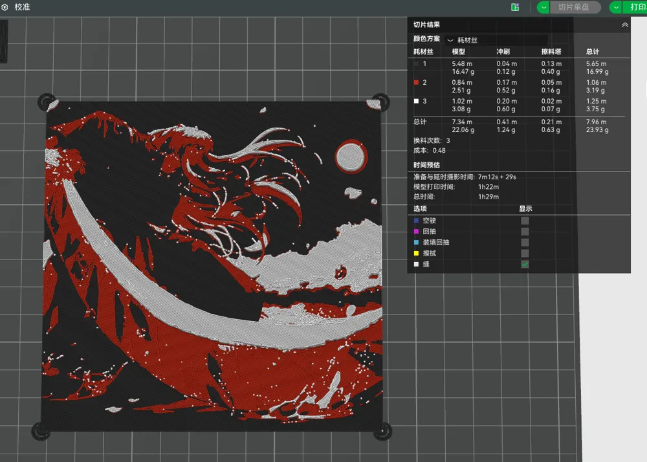Click the 0.63 g total tower weight
This screenshot has height=462, width=647.
[x=551, y=130]
